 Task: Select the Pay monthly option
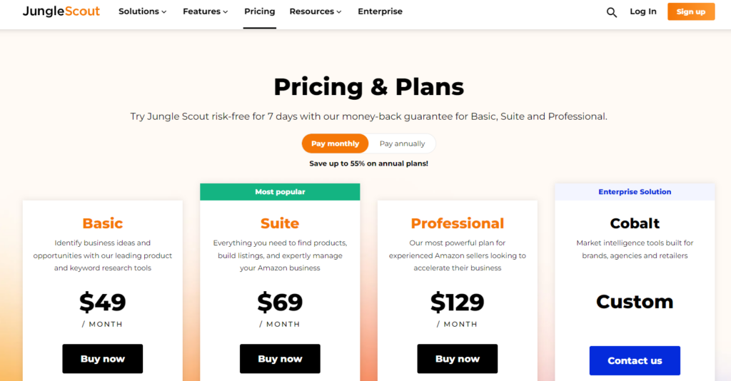coord(335,143)
